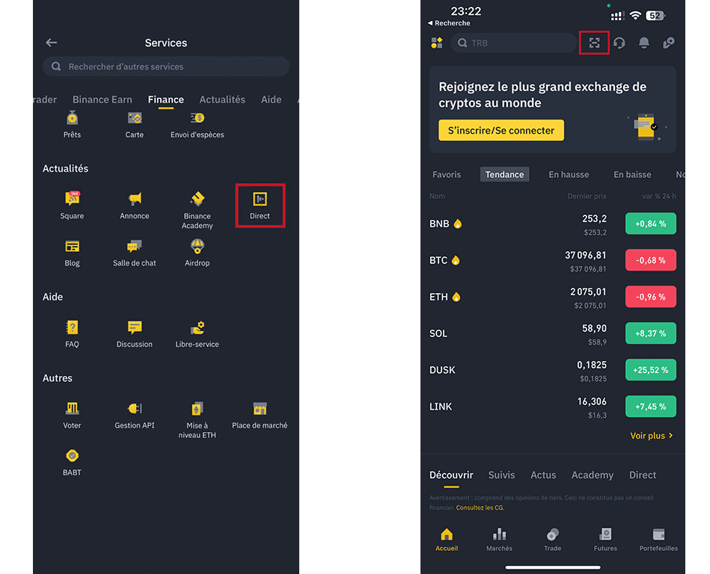
Task: Open Place de marché icon
Action: (260, 408)
